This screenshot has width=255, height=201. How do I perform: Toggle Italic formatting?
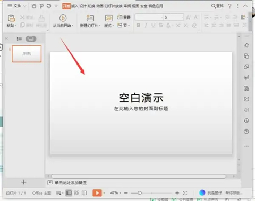pyautogui.click(x=146, y=25)
